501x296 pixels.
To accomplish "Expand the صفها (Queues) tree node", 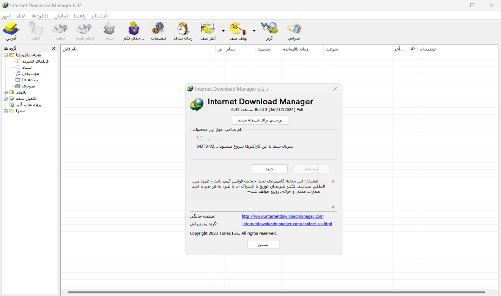I will click(6, 111).
